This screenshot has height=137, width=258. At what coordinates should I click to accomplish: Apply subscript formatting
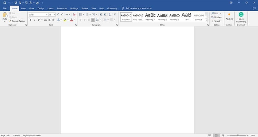coord(49,20)
